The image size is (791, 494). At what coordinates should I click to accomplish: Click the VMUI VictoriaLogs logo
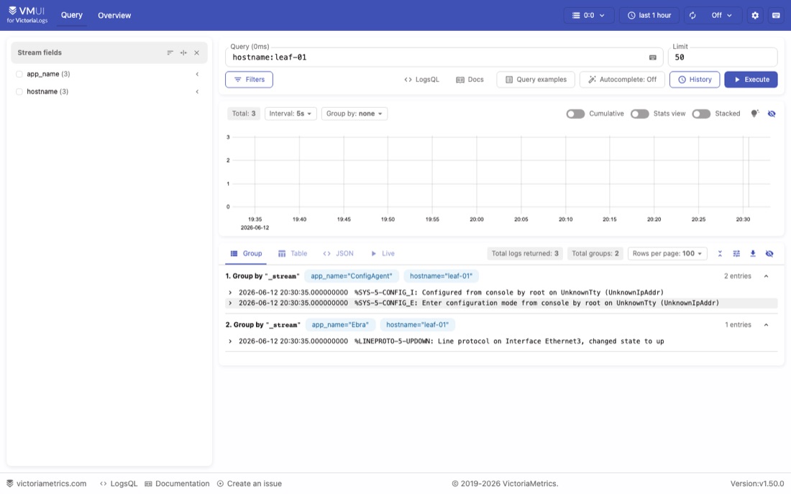[x=27, y=14]
